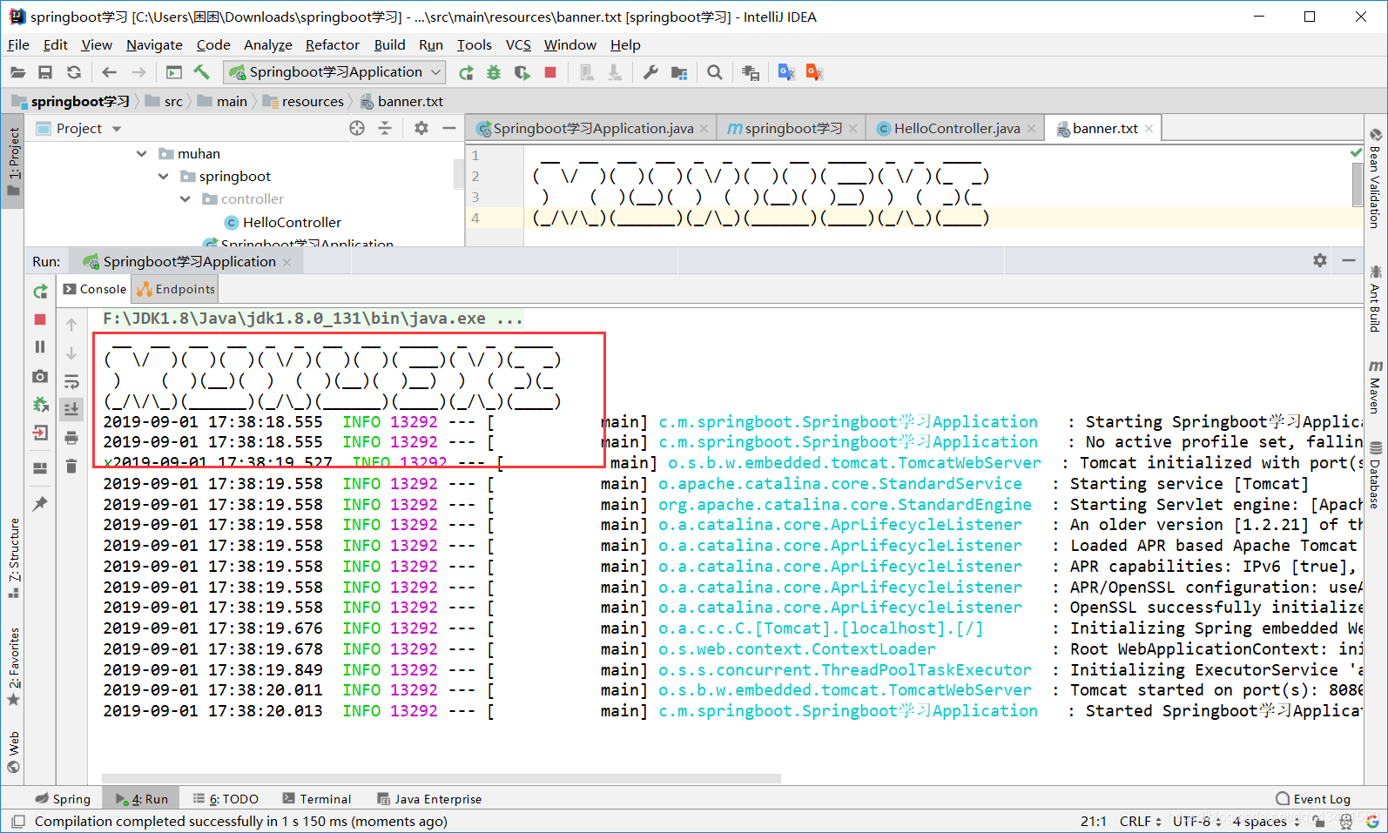
Task: Clear console with trash icon
Action: (71, 467)
